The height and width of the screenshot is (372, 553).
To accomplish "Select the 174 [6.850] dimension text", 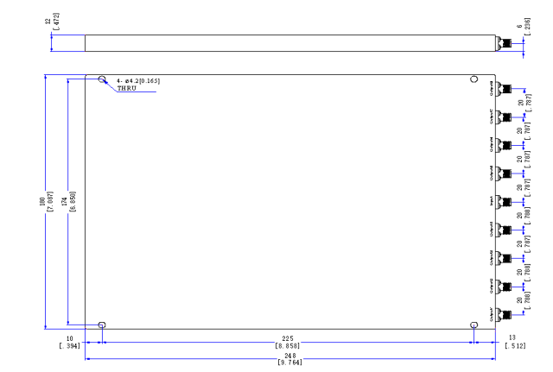I will pyautogui.click(x=68, y=201).
